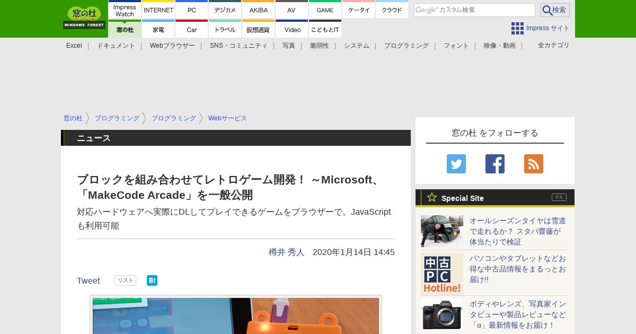Viewport: 636px width, 334px height.
Task: Open the GAME site tab
Action: click(x=325, y=10)
